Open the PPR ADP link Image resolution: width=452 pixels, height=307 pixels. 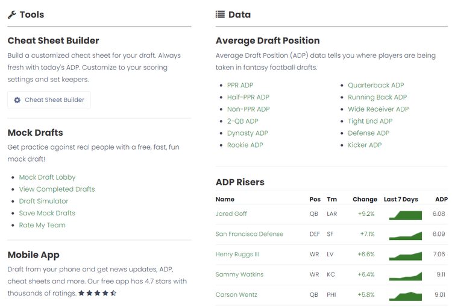pyautogui.click(x=240, y=86)
